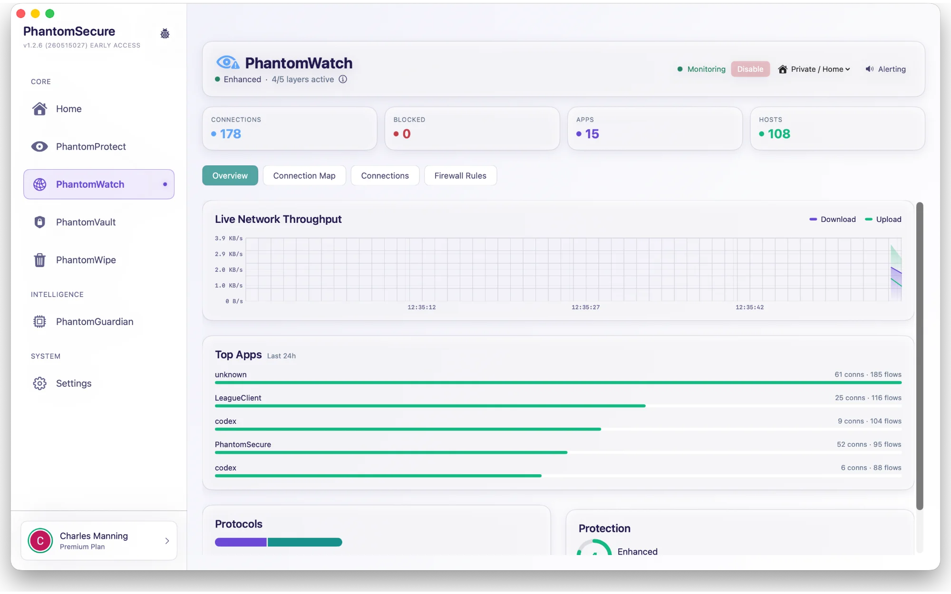Click the unknown app row label

click(x=231, y=374)
